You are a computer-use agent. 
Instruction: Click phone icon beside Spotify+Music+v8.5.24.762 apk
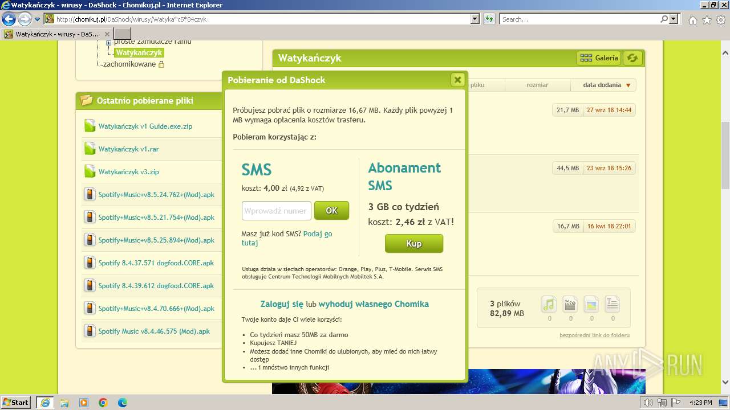(x=90, y=194)
